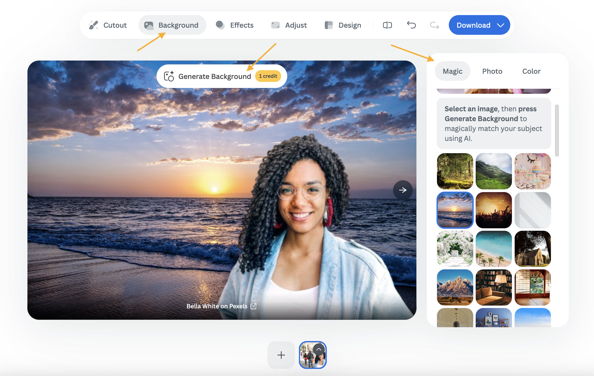This screenshot has height=376, width=594.
Task: Select the Cutout tool
Action: [x=108, y=25]
